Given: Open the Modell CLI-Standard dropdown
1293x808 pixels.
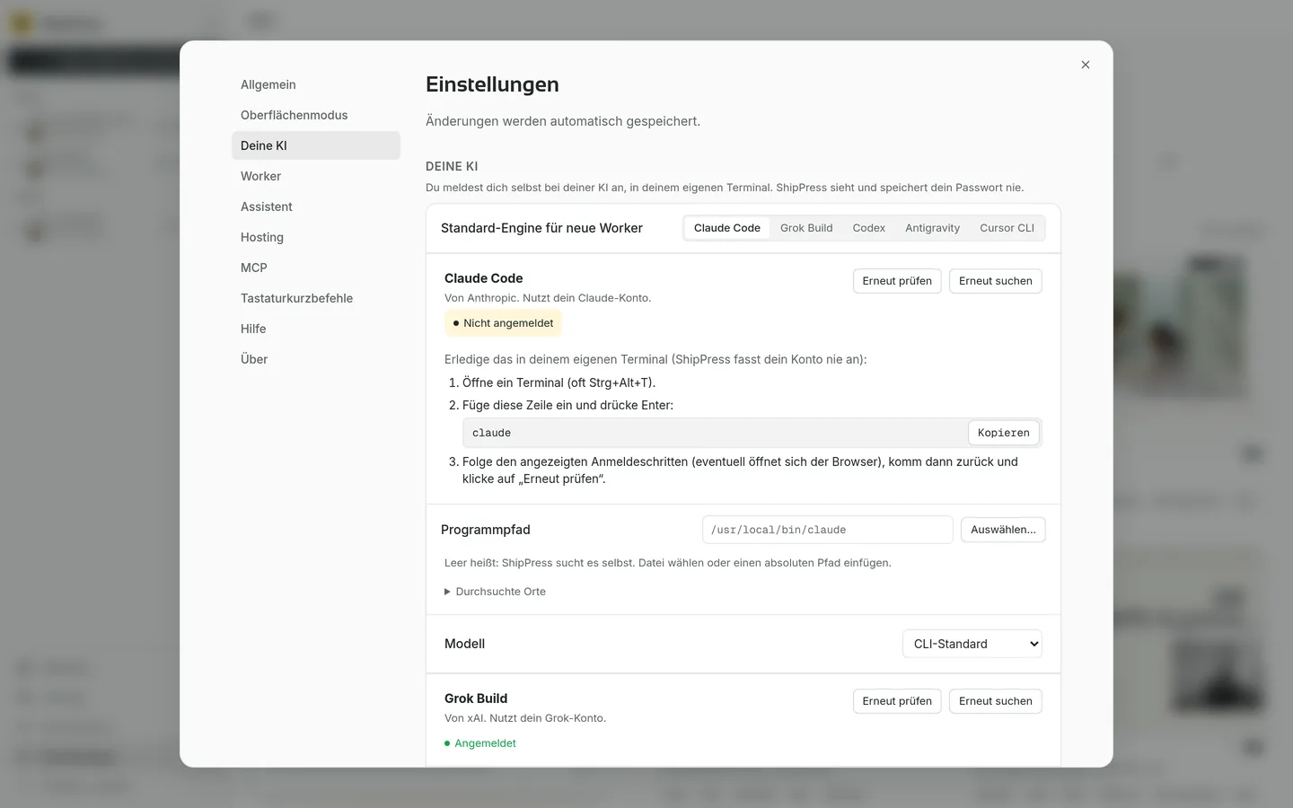Looking at the screenshot, I should tap(972, 644).
